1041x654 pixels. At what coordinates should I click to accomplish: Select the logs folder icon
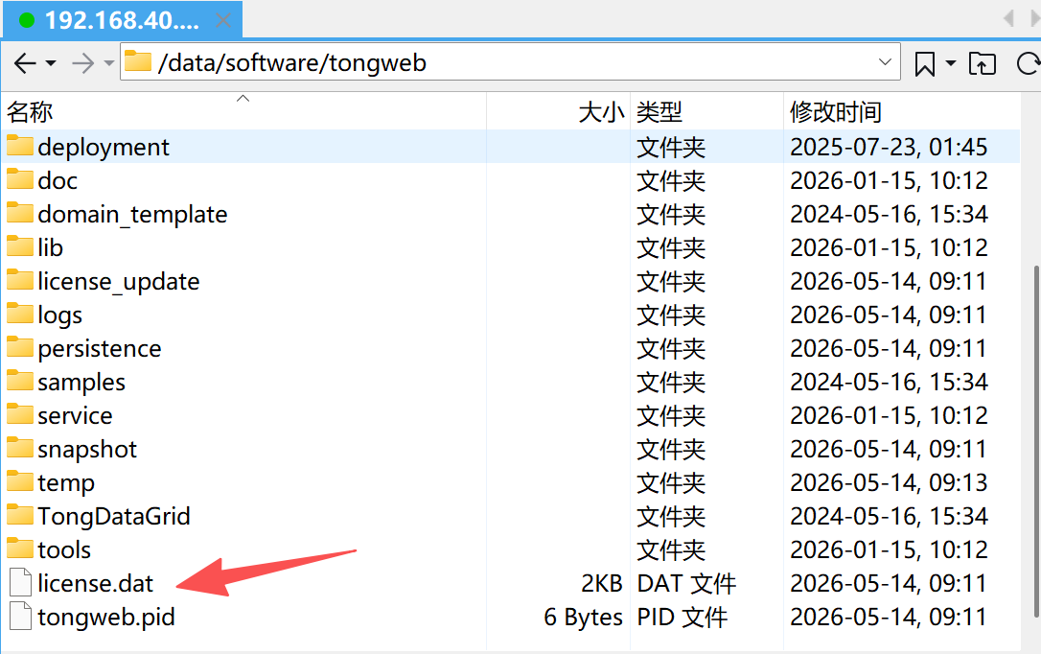click(x=20, y=314)
